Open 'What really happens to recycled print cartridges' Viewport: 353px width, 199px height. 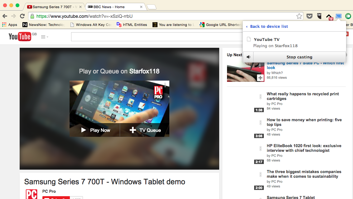[303, 96]
